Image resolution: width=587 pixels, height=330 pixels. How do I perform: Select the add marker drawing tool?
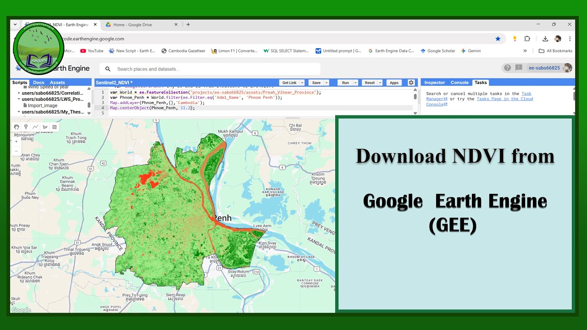tap(26, 127)
